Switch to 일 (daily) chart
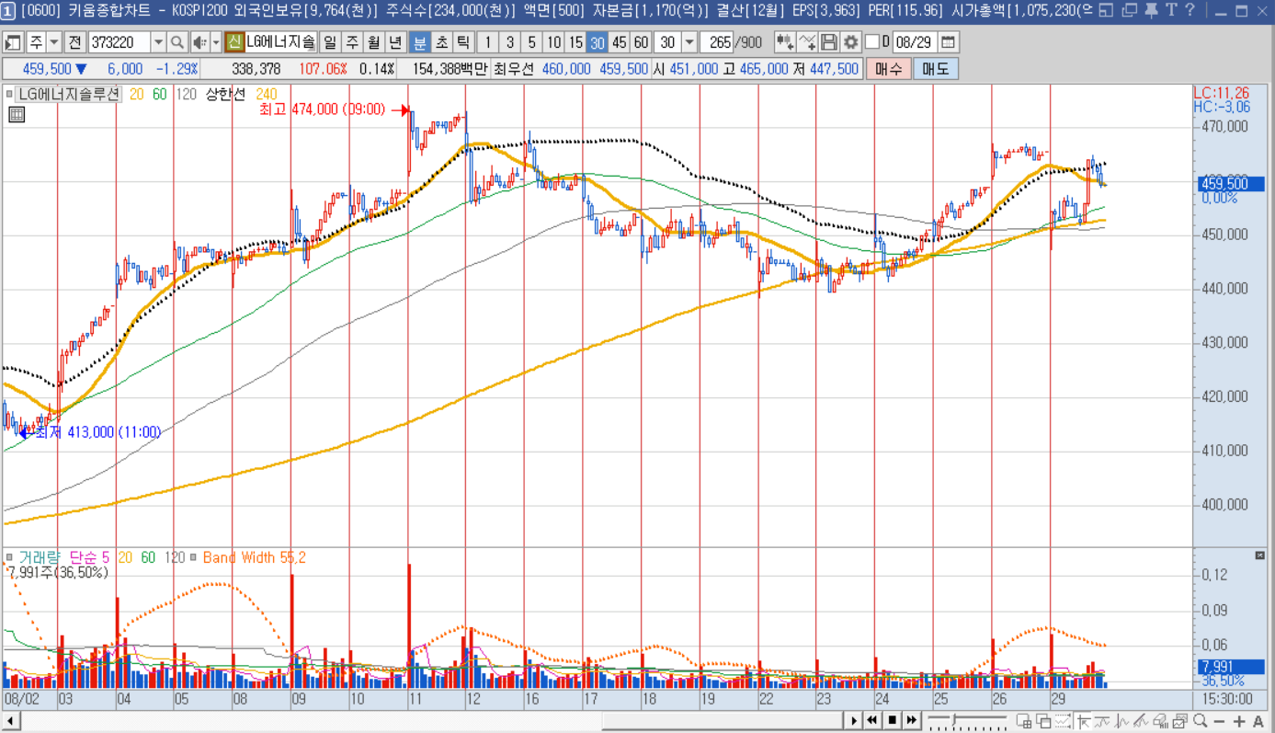The width and height of the screenshot is (1275, 733). (x=329, y=42)
